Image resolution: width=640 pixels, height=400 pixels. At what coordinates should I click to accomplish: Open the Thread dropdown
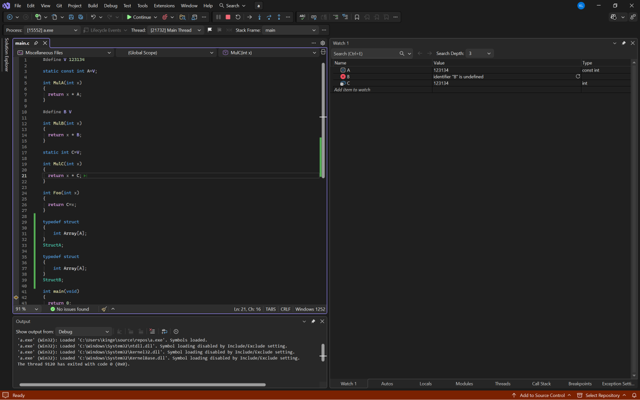tap(175, 30)
